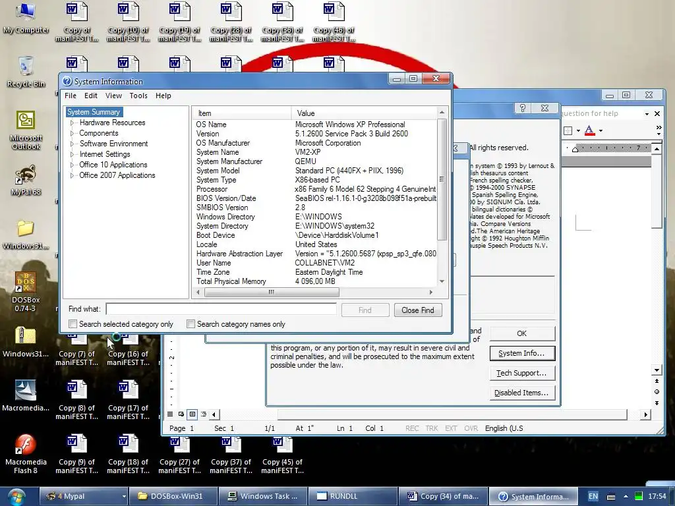This screenshot has height=506, width=675.
Task: Open the My Computer desktop icon
Action: (x=26, y=18)
